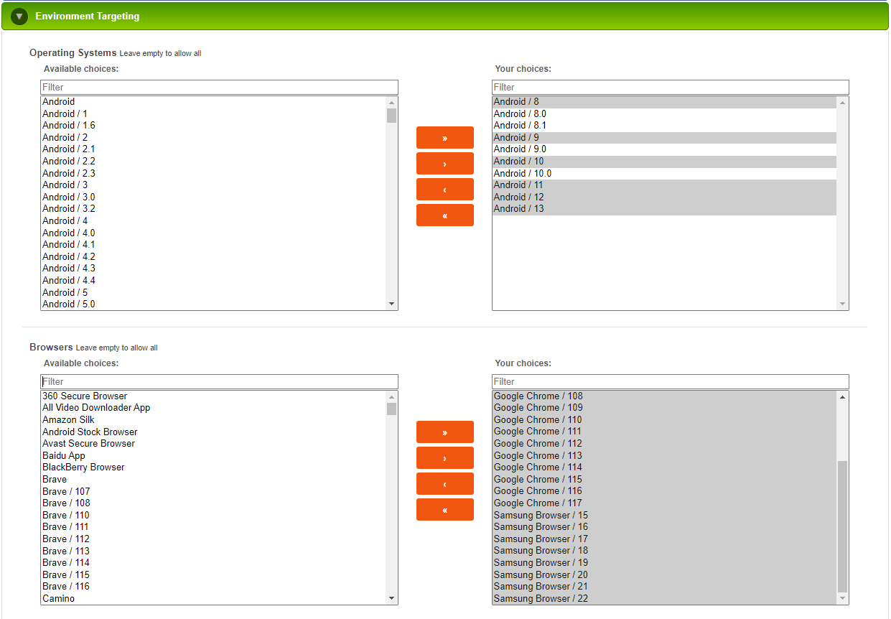This screenshot has width=891, height=619.
Task: Remove all operating systems with double-left arrow
Action: pos(445,215)
